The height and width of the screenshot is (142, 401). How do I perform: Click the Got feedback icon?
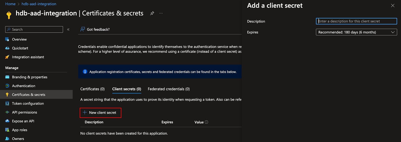point(82,30)
